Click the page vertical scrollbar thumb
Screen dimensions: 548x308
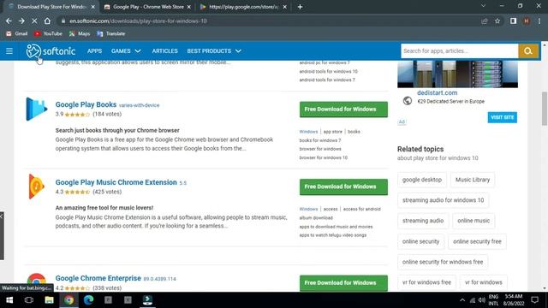[545, 109]
